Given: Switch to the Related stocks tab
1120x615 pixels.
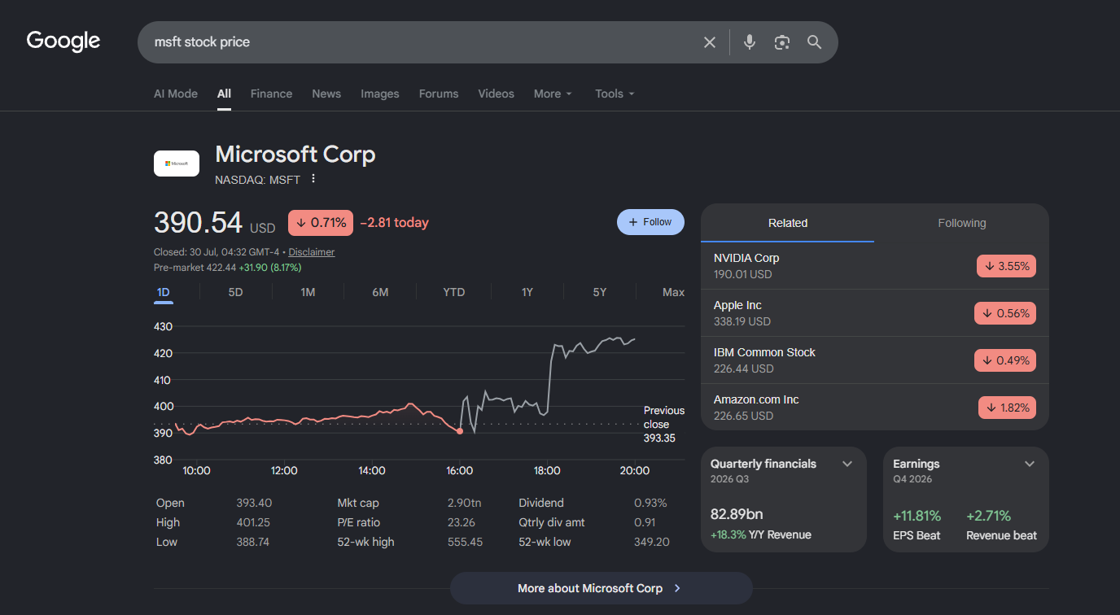Looking at the screenshot, I should (788, 223).
